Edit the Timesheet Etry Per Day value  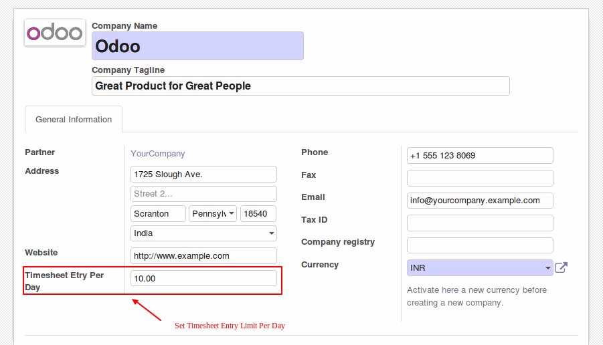[203, 278]
